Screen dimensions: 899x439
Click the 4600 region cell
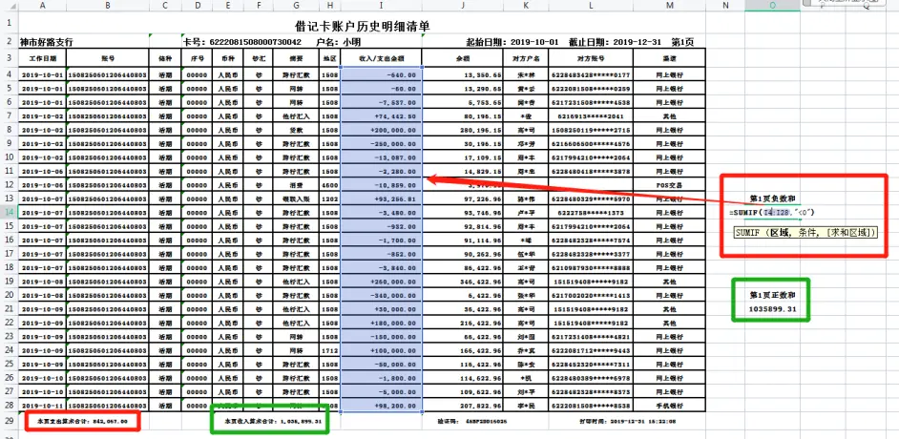coord(329,184)
